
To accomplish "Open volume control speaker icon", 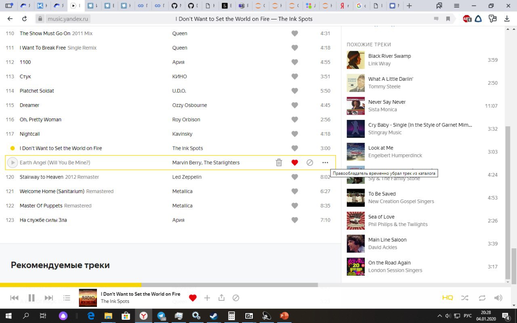I will pyautogui.click(x=498, y=298).
